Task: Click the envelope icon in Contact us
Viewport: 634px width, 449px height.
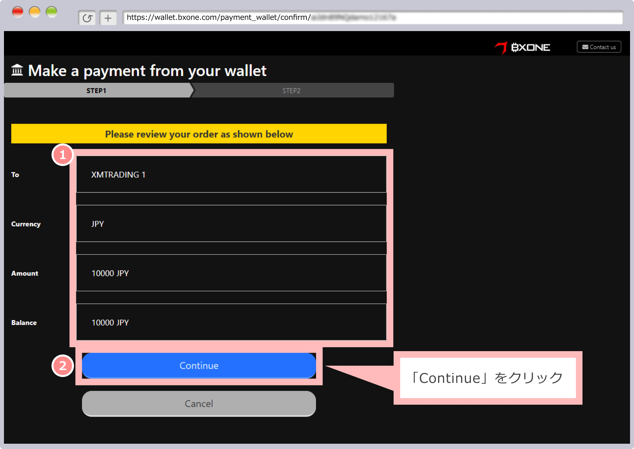Action: coord(585,47)
